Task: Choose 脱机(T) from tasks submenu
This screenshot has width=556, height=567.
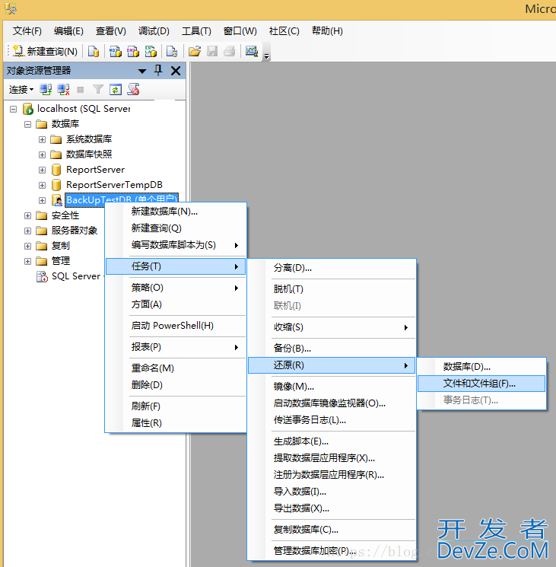Action: 332,289
